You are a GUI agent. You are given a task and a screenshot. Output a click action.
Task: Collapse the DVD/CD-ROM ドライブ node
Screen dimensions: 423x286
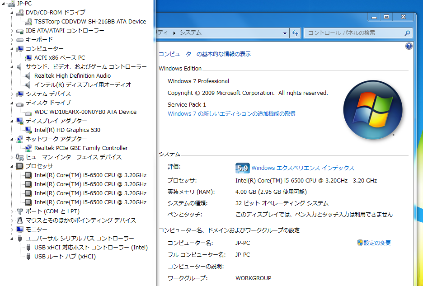coord(12,13)
